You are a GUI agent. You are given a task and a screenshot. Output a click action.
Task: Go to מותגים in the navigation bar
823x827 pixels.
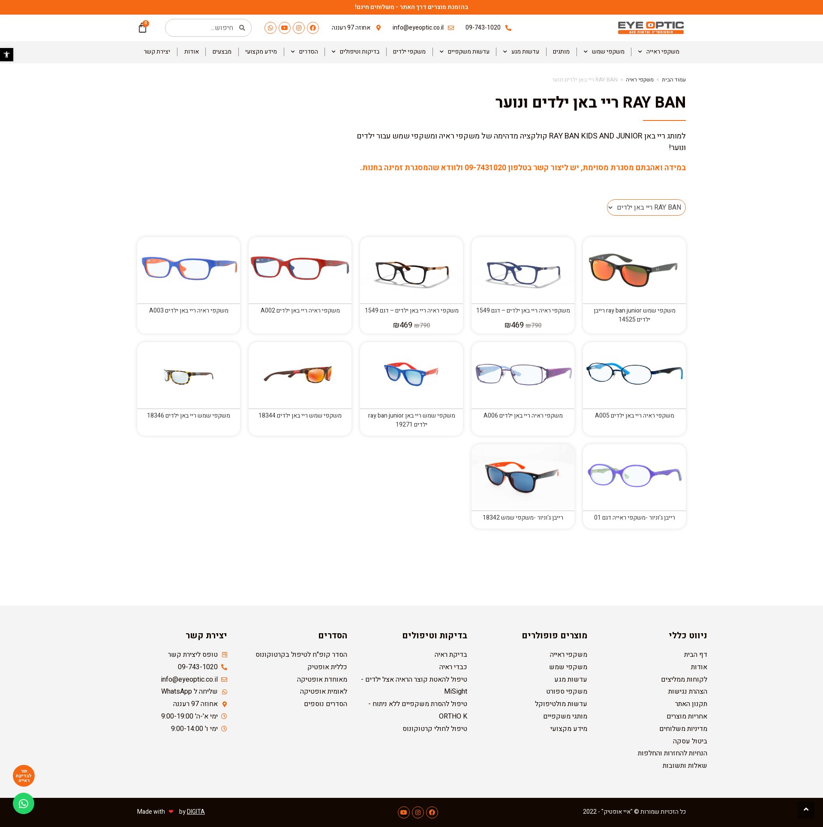pyautogui.click(x=561, y=52)
